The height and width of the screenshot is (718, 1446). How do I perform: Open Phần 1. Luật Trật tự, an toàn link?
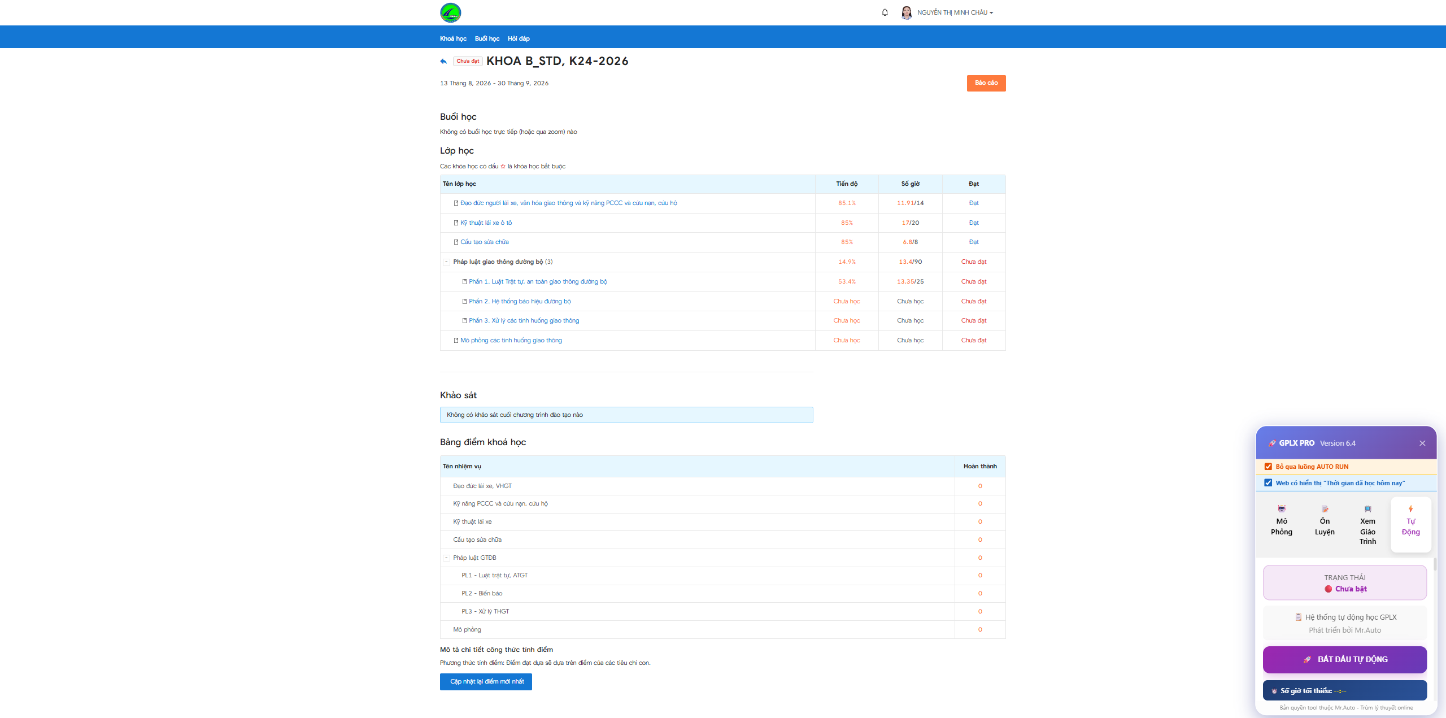(538, 281)
